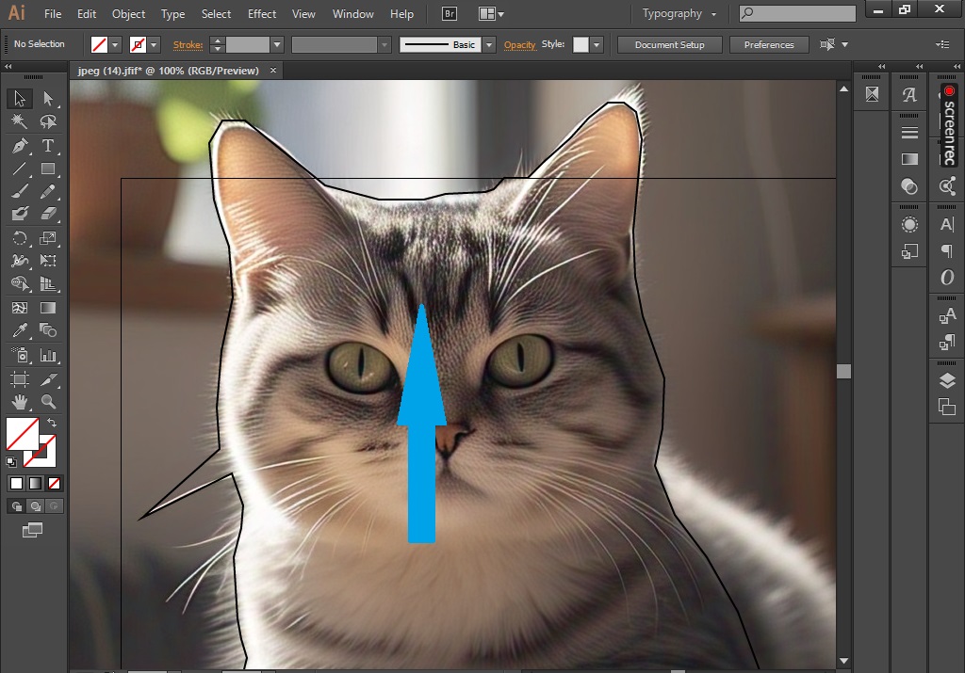The image size is (965, 673).
Task: Switch to the Hand tool
Action: [20, 402]
